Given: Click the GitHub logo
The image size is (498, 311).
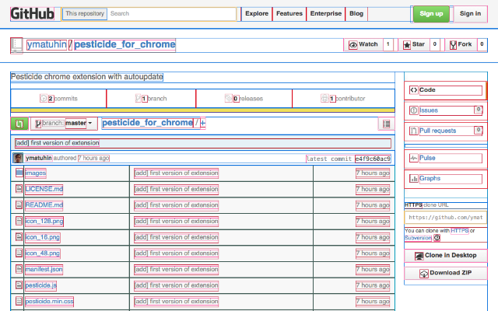Looking at the screenshot, I should [33, 14].
